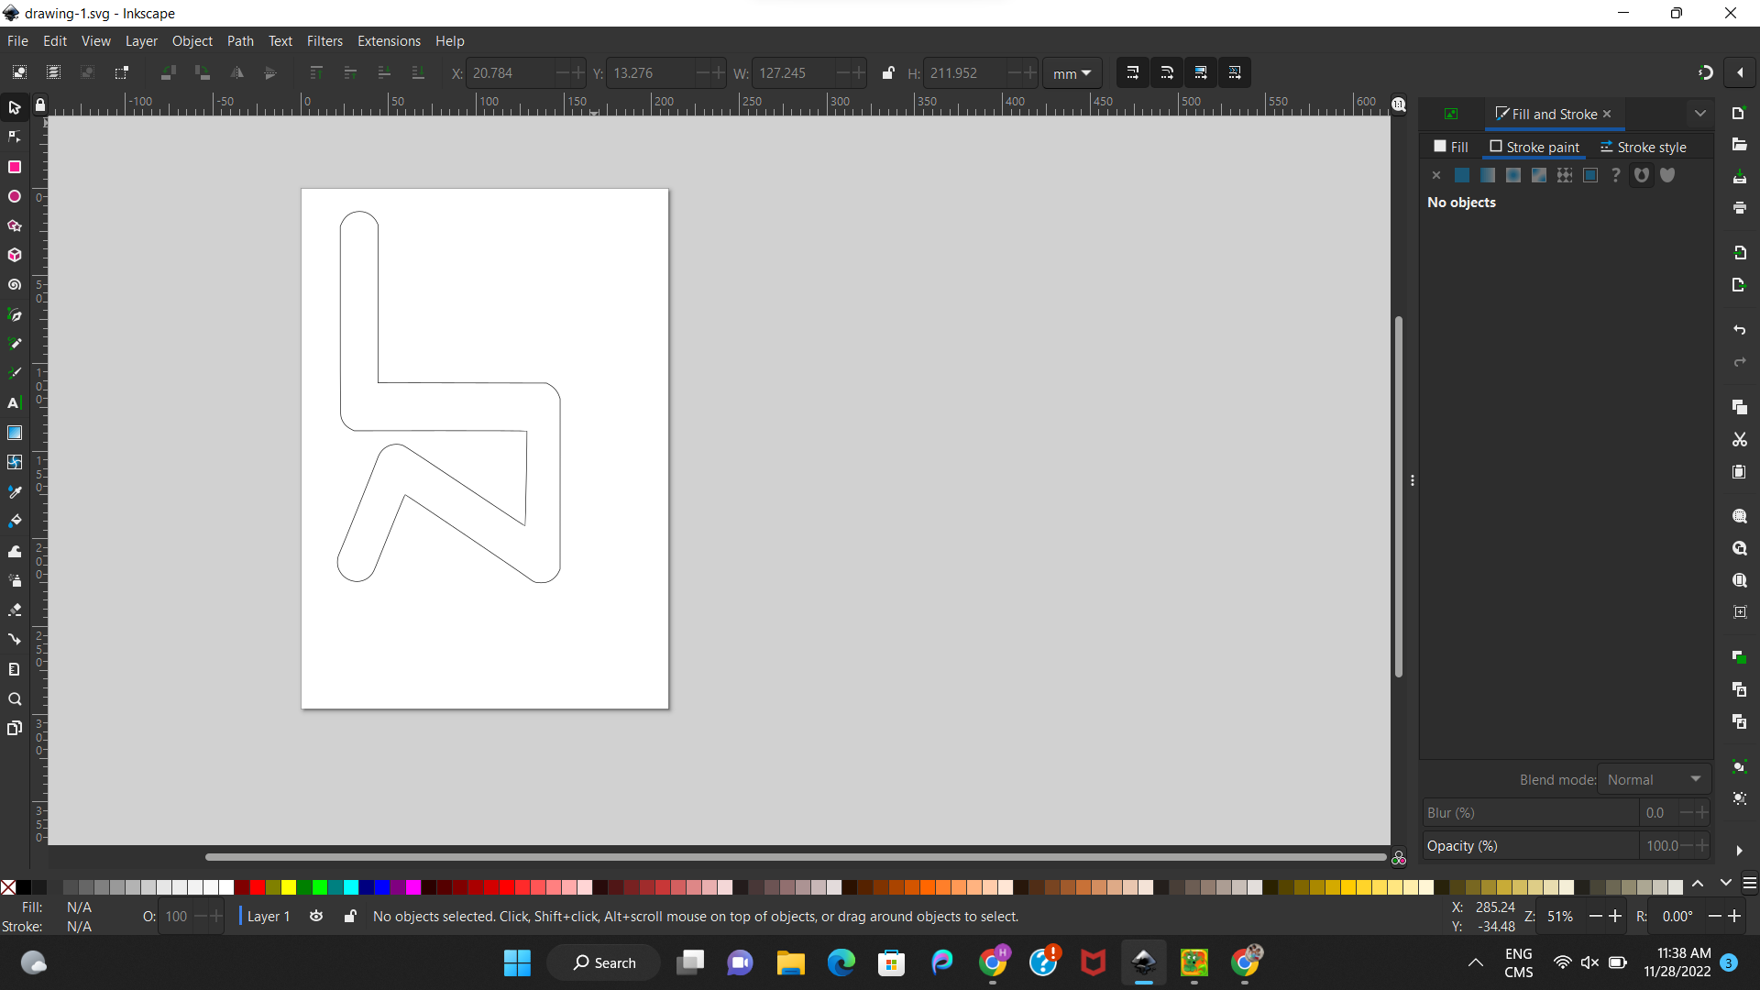Select the Tweak tool

click(15, 551)
